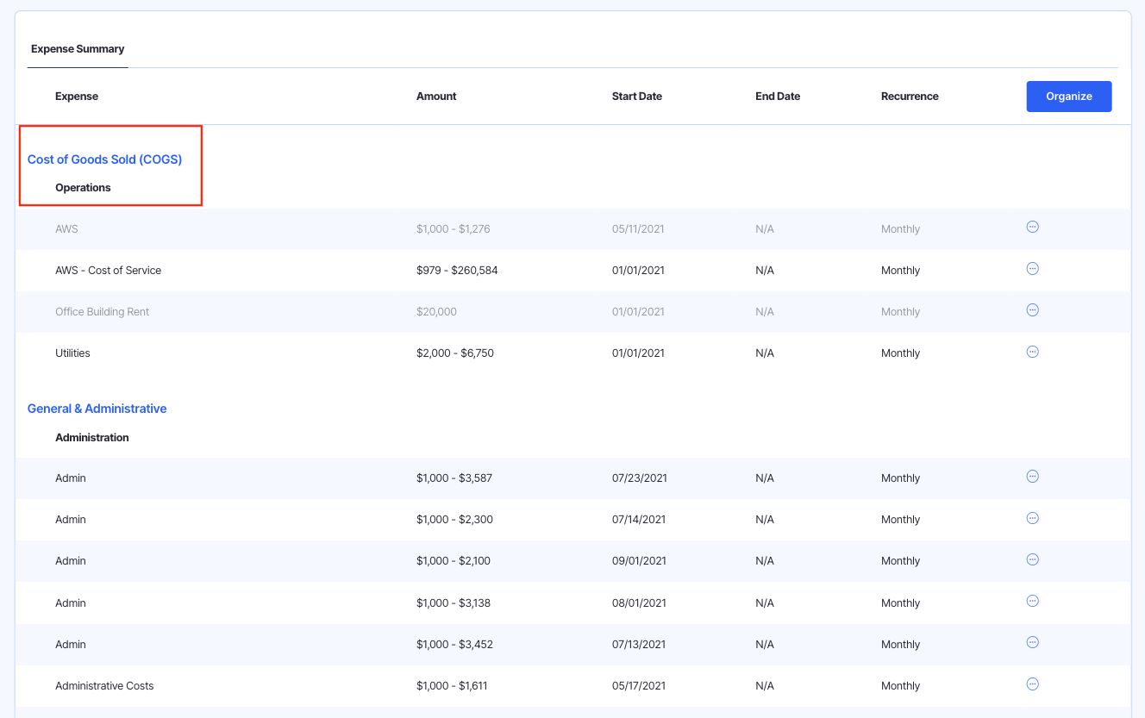This screenshot has height=718, width=1145.
Task: Select the Cost of Goods Sold (COGS) heading
Action: (104, 159)
